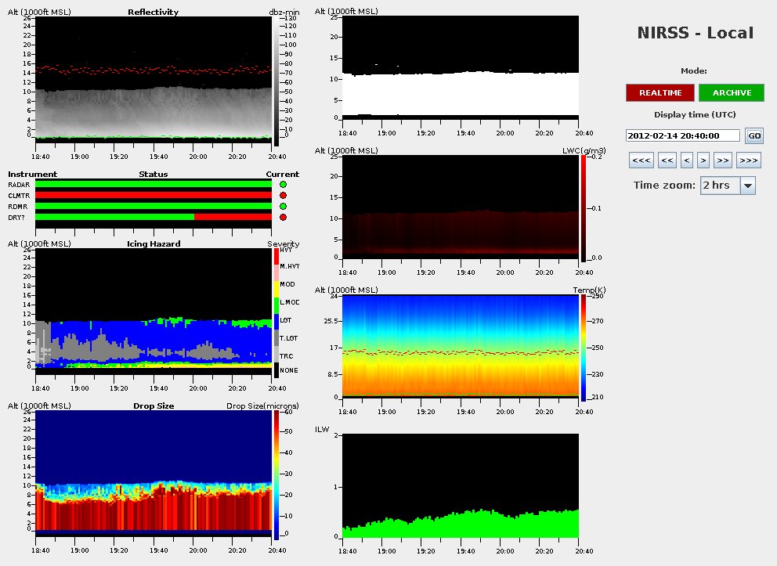Click inside the Reflectivity radar plot
777x566 pixels.
click(x=154, y=78)
